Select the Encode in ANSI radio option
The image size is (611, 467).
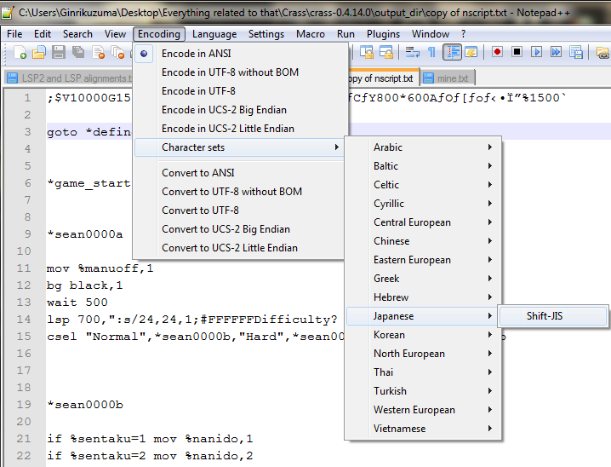241,54
